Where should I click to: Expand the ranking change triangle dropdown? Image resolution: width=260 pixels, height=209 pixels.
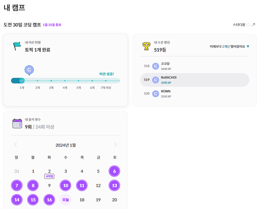tap(248, 47)
